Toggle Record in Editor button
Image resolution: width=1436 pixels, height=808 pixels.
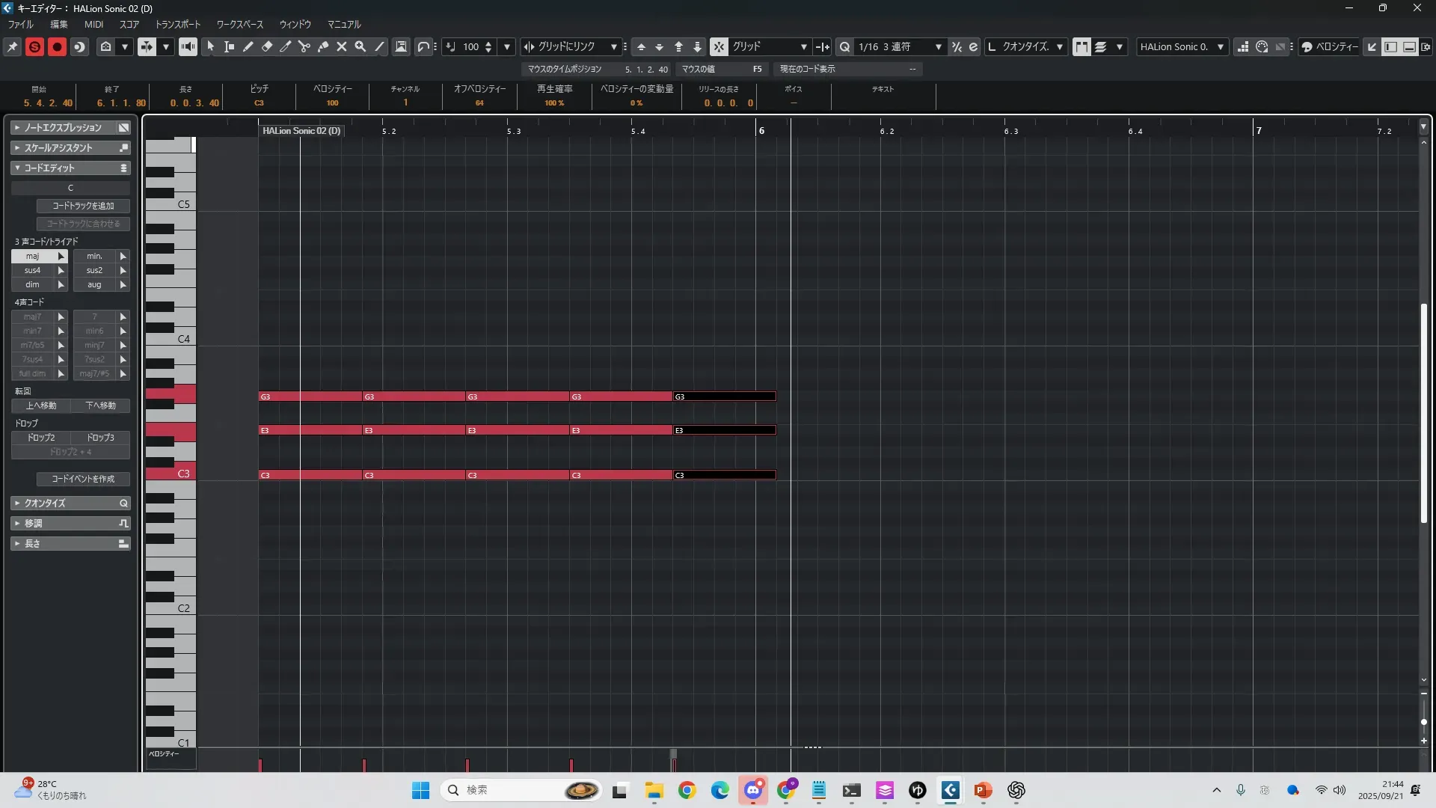pyautogui.click(x=57, y=46)
